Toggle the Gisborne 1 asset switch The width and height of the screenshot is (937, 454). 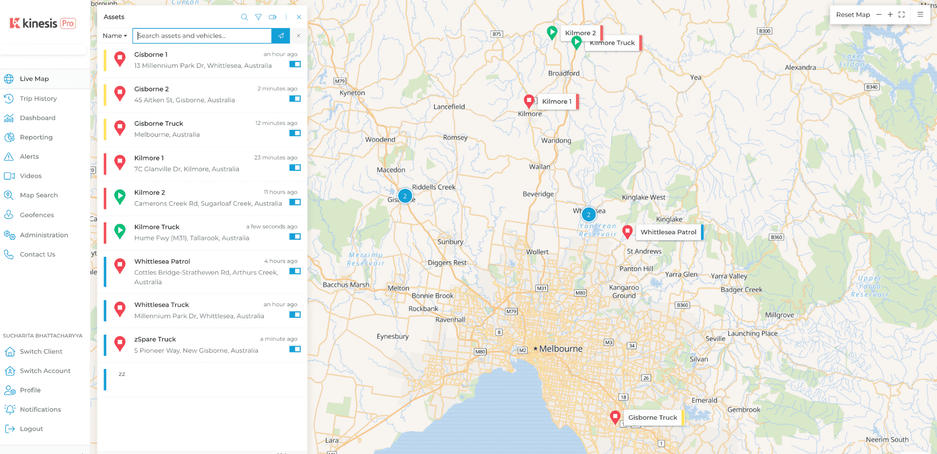click(x=295, y=64)
